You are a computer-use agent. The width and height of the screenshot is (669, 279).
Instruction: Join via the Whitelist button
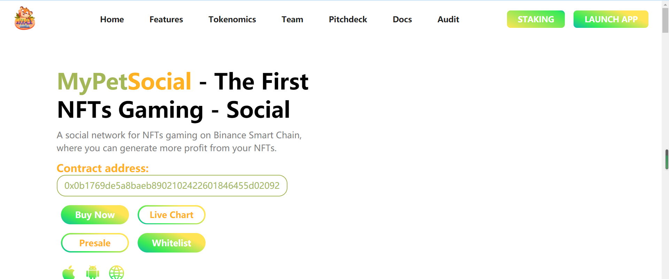pyautogui.click(x=171, y=243)
